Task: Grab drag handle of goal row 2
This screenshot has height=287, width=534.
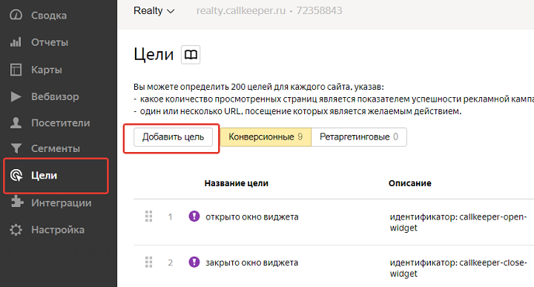Action: click(149, 263)
